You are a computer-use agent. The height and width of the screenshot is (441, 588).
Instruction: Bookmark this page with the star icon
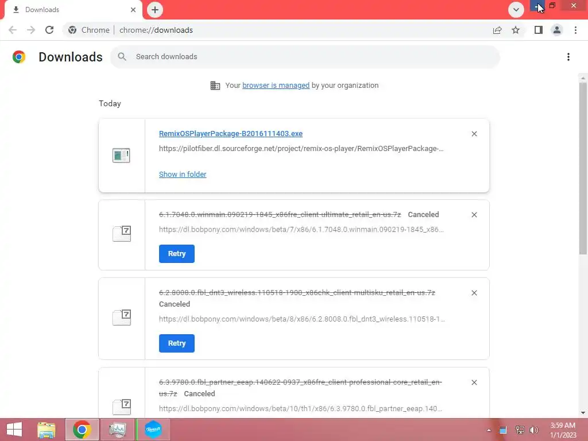point(516,30)
